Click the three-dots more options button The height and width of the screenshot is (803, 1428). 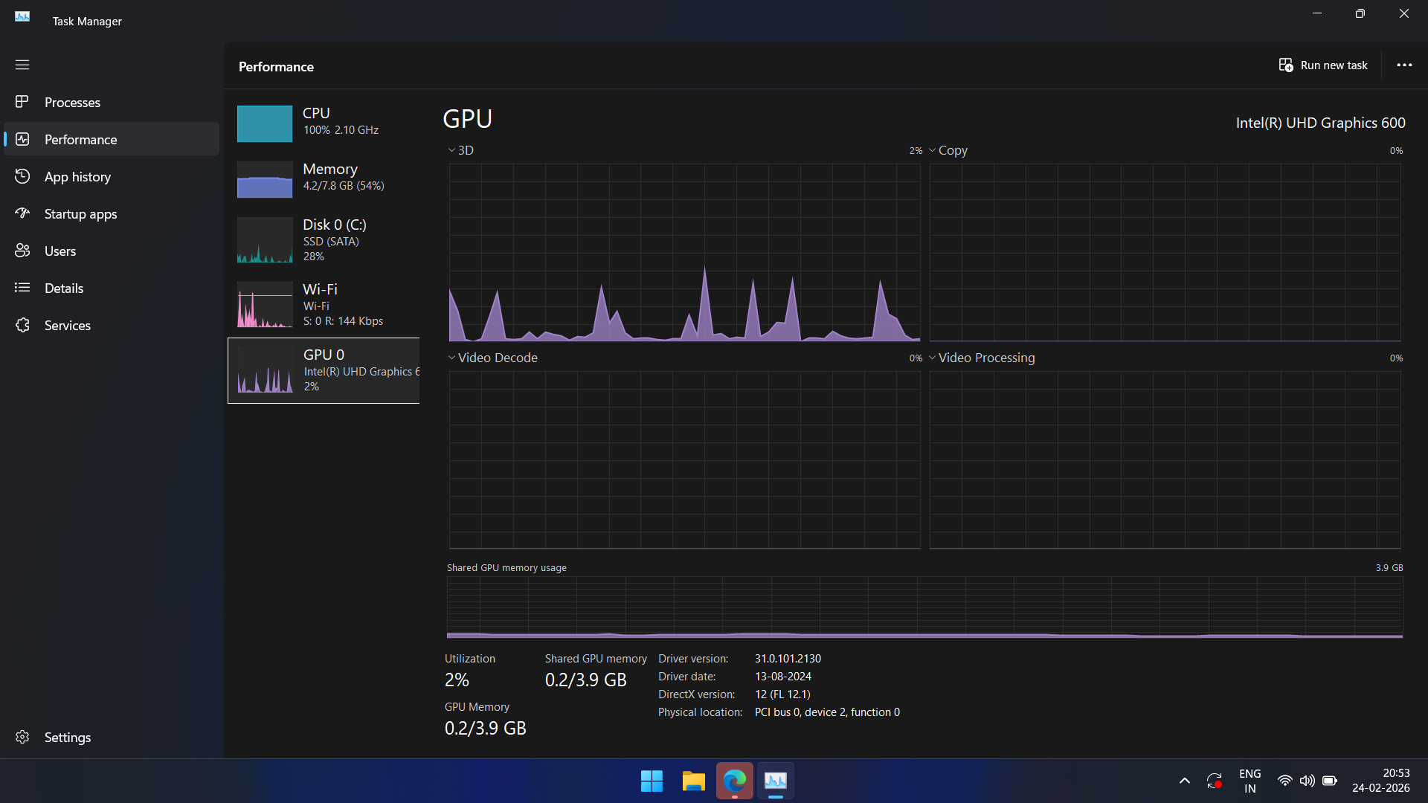[1403, 65]
